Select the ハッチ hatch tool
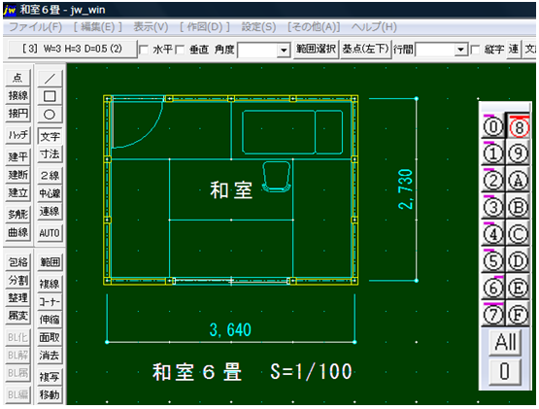539x409 pixels. 17,135
